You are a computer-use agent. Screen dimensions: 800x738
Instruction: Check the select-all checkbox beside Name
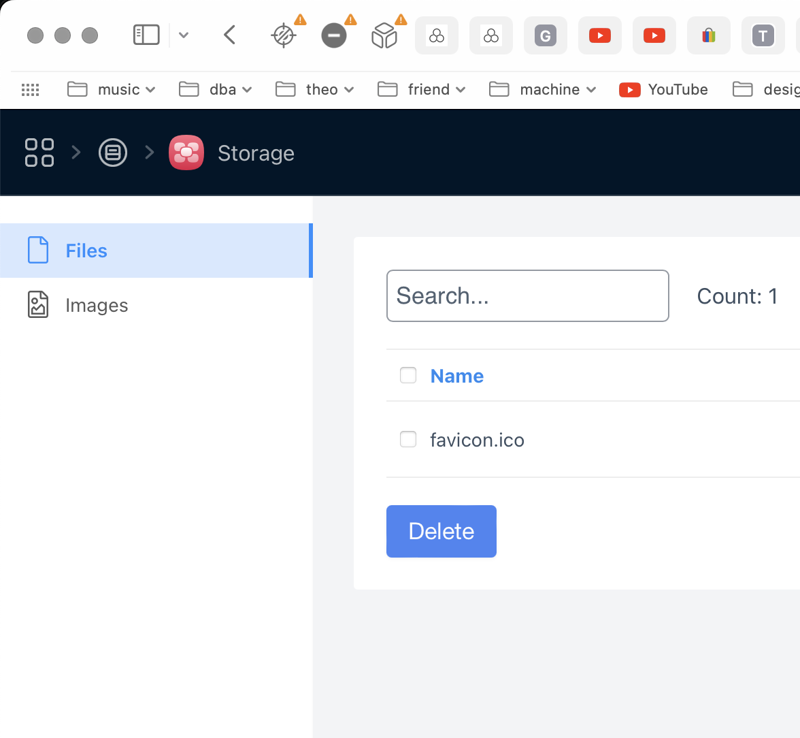(408, 375)
